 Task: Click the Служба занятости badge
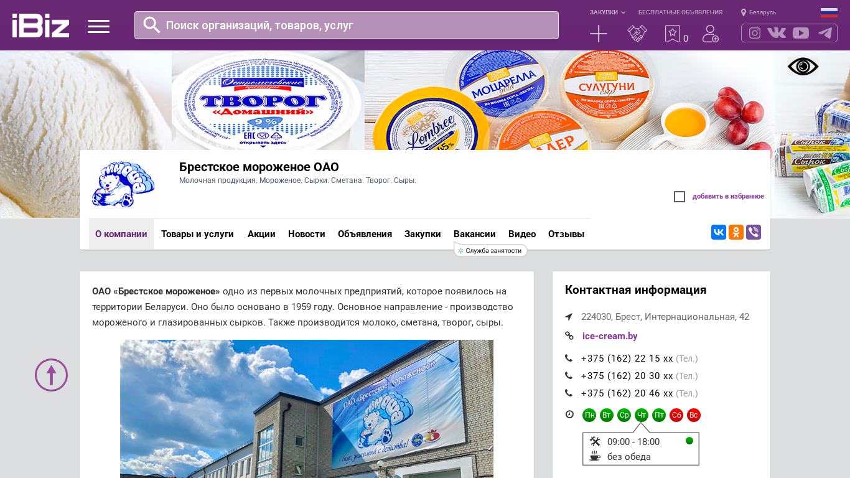490,251
